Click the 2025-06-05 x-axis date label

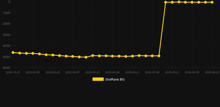(192, 72)
